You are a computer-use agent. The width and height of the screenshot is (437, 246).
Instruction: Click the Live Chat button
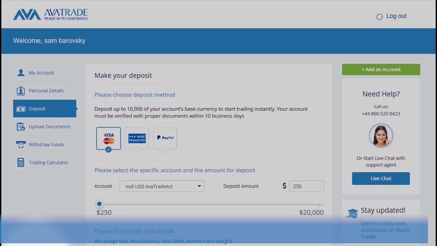(x=381, y=178)
